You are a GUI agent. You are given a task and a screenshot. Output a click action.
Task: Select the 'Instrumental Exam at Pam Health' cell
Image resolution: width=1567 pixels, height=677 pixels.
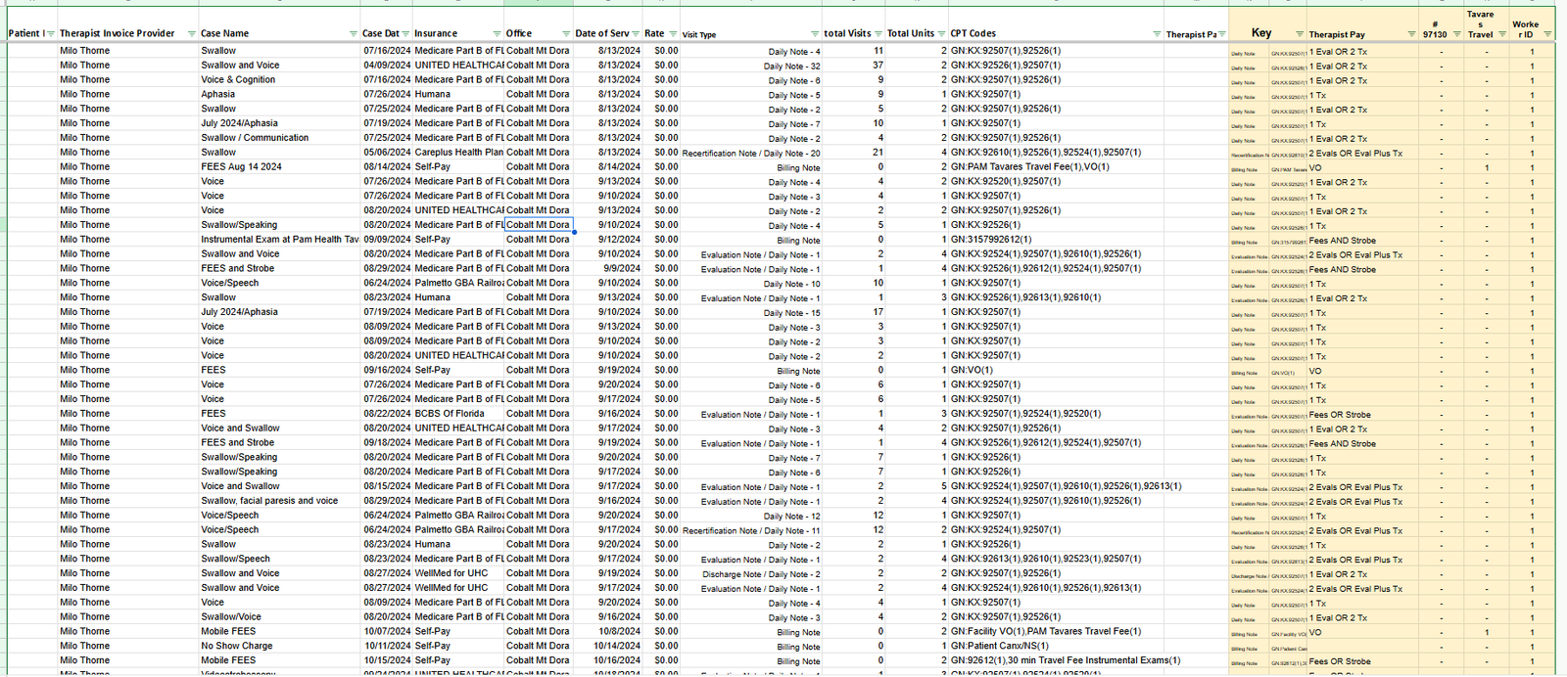click(279, 240)
